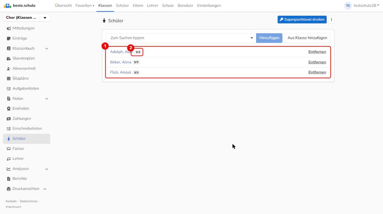
Task: Click the teacher icon beside Lehrer
Action: (x=8, y=159)
